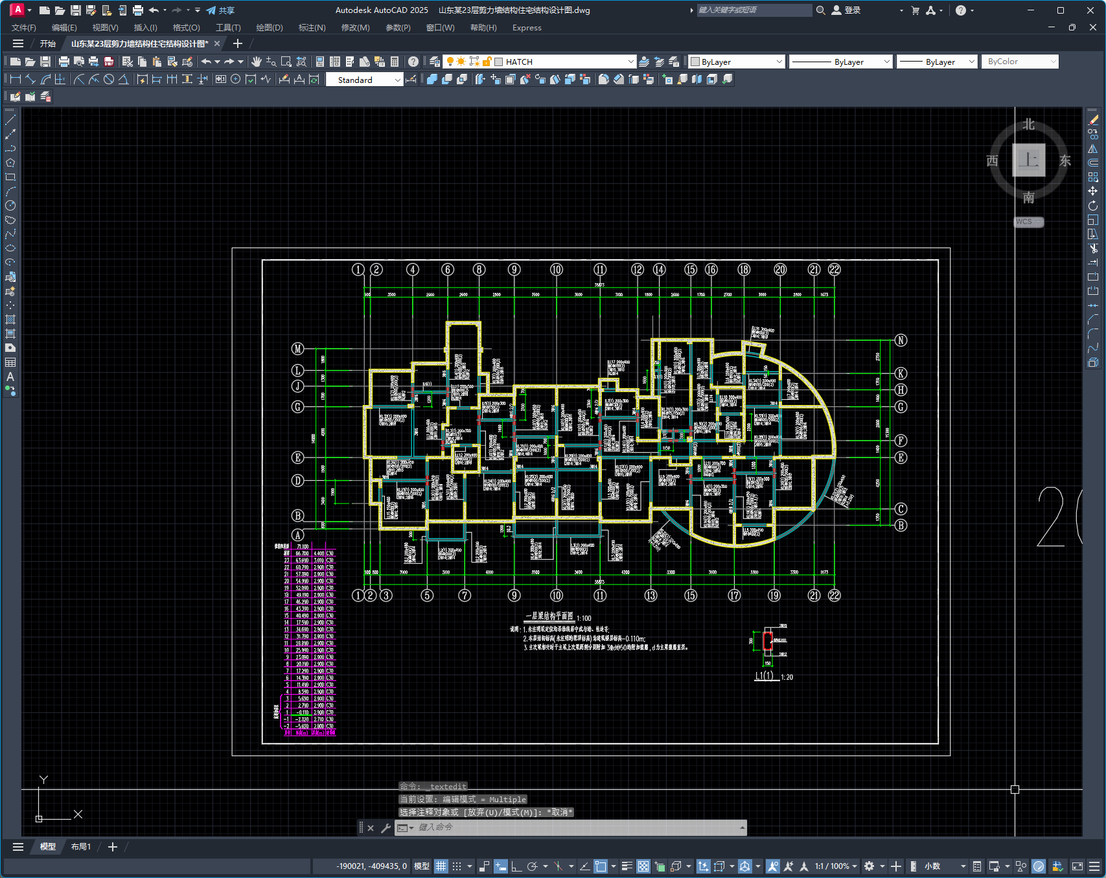Open the 绘图(D) menu
Viewport: 1106px width, 878px height.
click(x=269, y=28)
